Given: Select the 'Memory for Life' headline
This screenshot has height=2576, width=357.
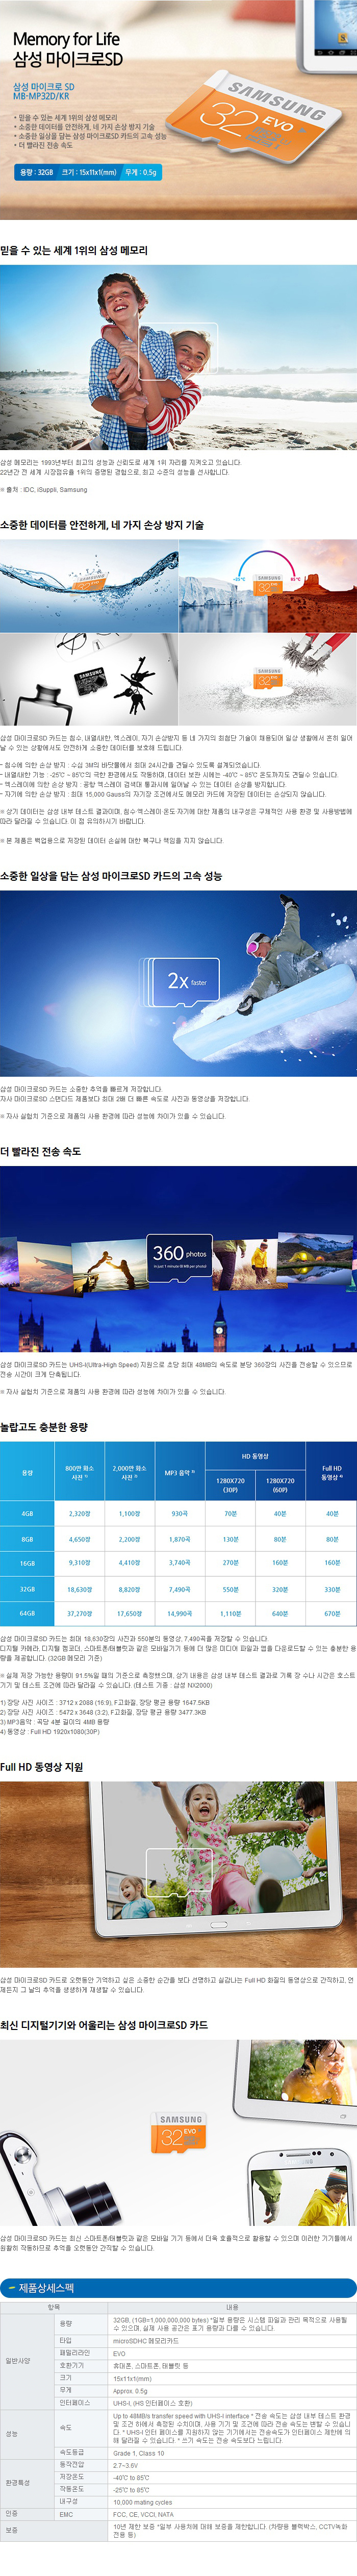Looking at the screenshot, I should coord(66,39).
